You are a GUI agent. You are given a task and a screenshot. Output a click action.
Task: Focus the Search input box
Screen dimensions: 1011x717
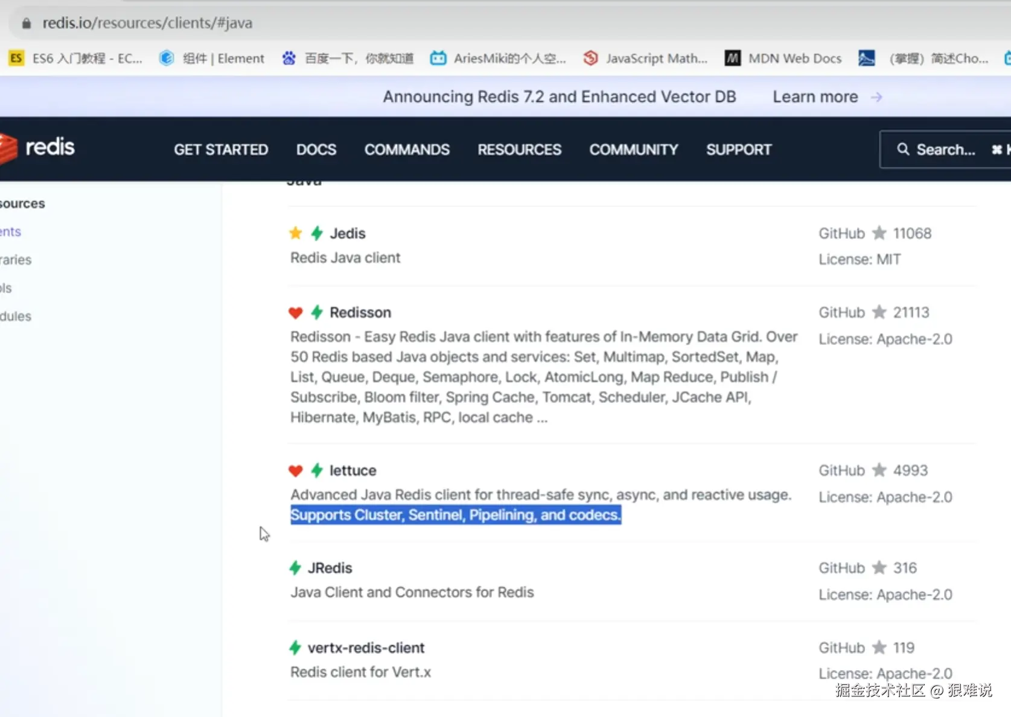click(x=945, y=150)
